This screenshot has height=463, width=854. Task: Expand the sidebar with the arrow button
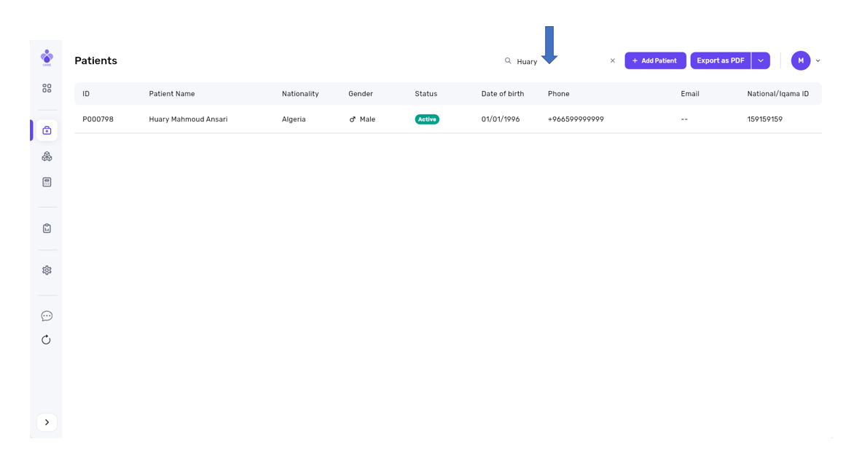point(47,422)
